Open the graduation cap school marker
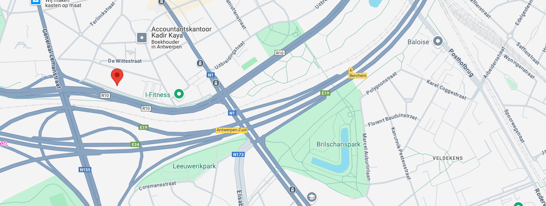The width and height of the screenshot is (546, 206). [312, 197]
